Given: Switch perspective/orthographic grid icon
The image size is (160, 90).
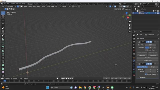Looking at the screenshot, I should point(129,31).
